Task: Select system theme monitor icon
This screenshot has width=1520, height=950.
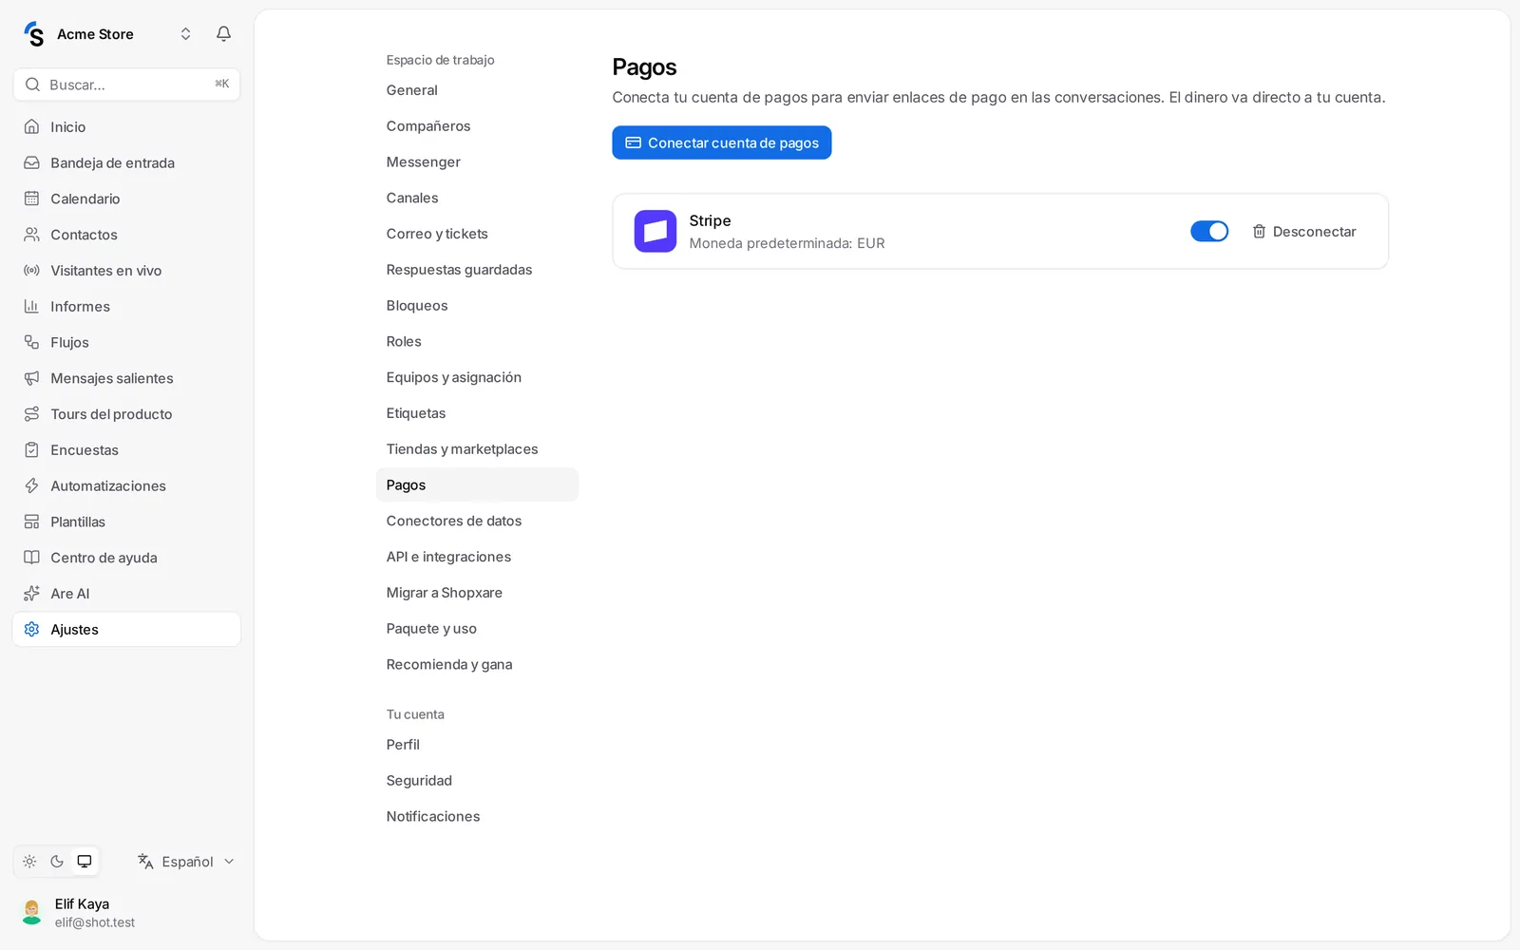Action: click(85, 862)
